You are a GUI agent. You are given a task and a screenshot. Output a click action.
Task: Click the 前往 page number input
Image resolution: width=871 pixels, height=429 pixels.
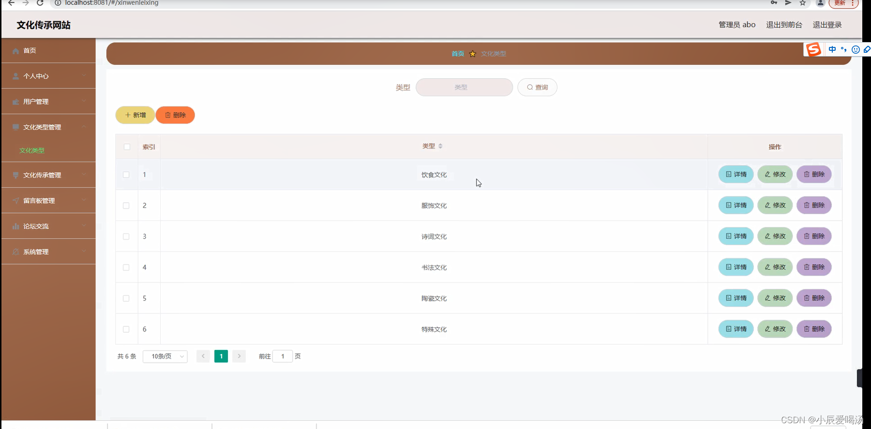point(283,356)
